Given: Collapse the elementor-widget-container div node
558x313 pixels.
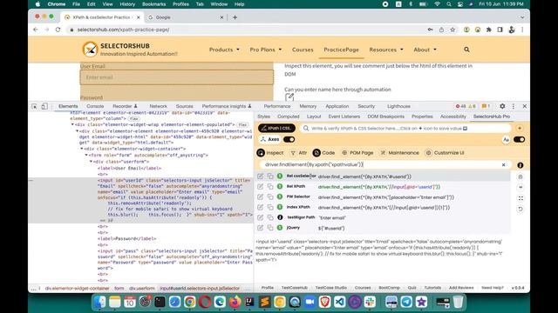Looking at the screenshot, I should 81,149.
